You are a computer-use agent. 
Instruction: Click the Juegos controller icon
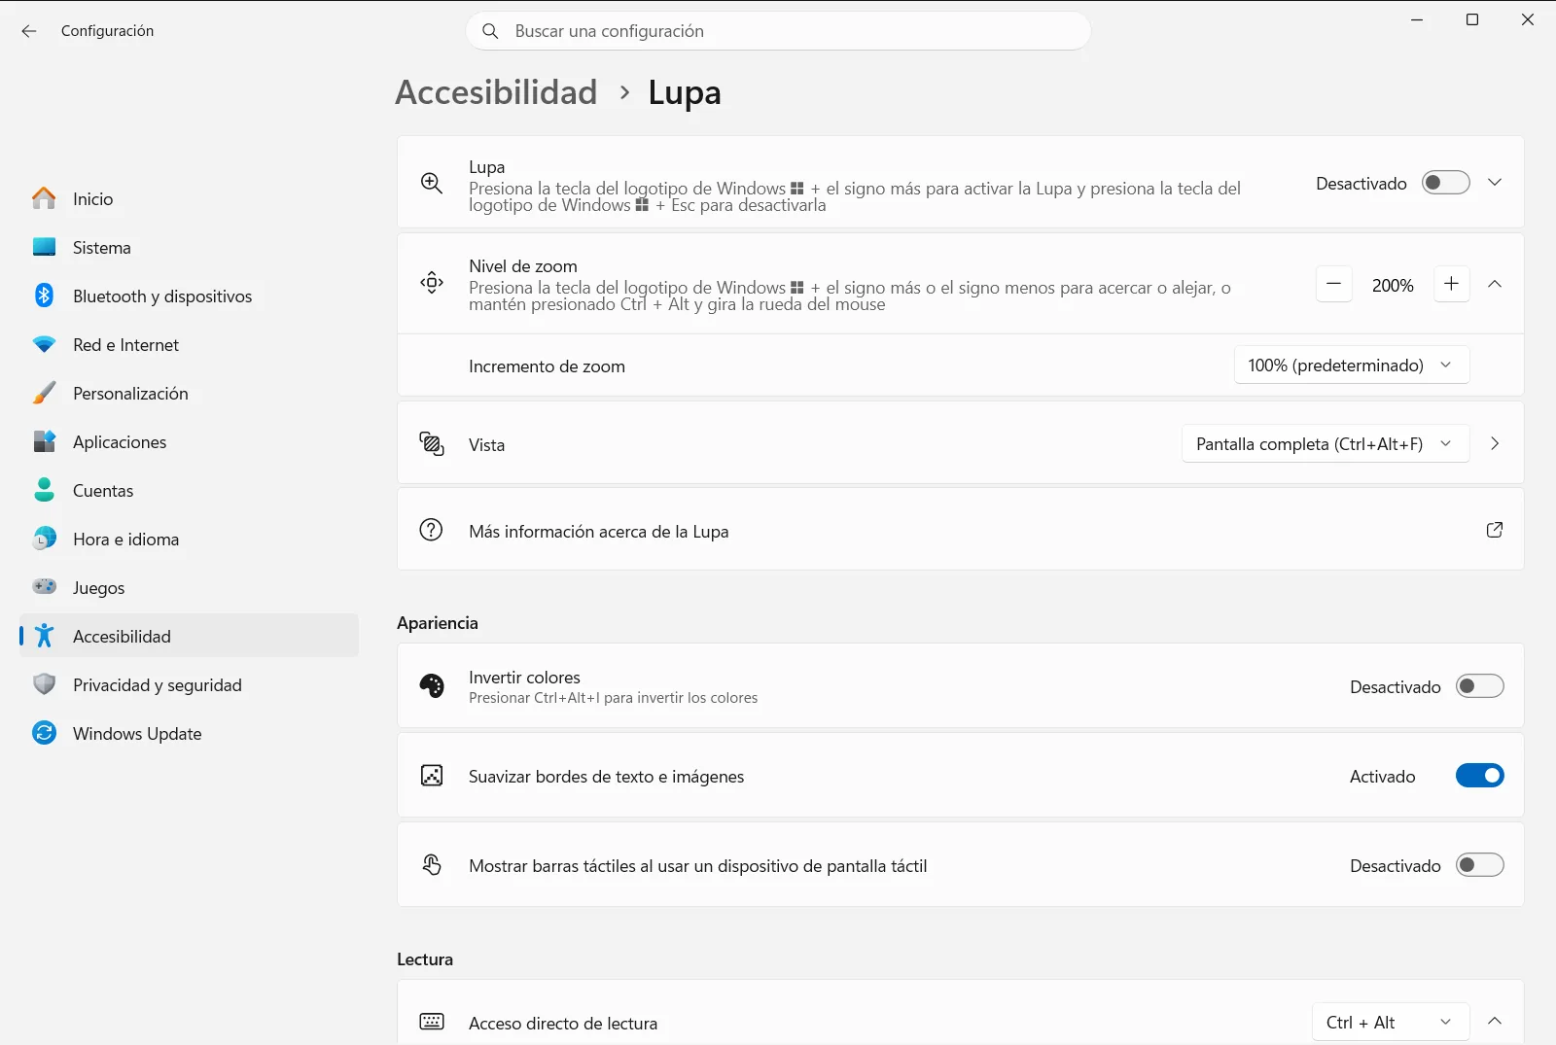(44, 586)
